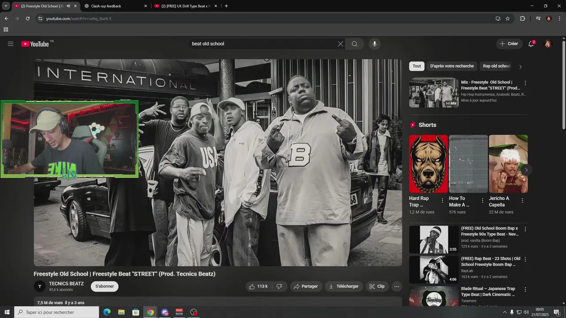The width and height of the screenshot is (566, 318).
Task: Open options for Blade Ritual video
Action: [x=525, y=290]
